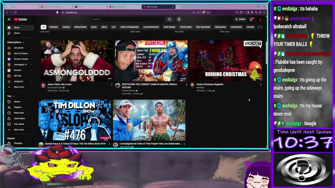Select the Indie games chip
335x188 pixels.
[220, 27]
